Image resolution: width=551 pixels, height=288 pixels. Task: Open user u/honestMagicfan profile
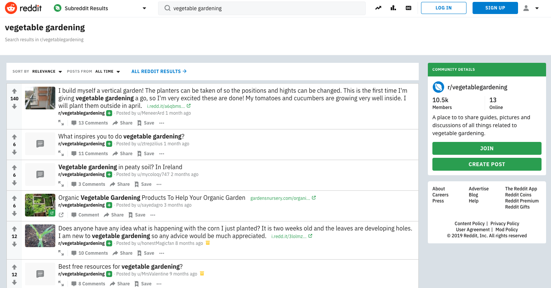point(155,243)
